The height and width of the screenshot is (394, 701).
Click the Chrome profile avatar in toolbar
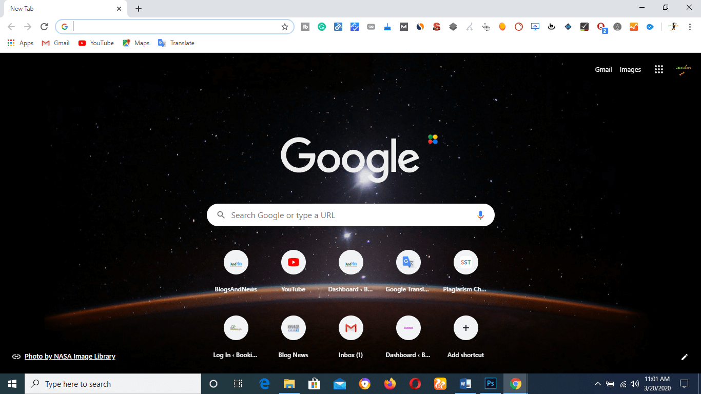click(673, 27)
